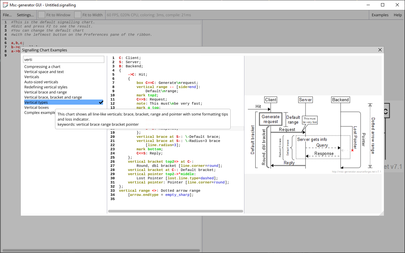
Task: Select 'Vertical brace, bracket and range' example
Action: pyautogui.click(x=53, y=97)
